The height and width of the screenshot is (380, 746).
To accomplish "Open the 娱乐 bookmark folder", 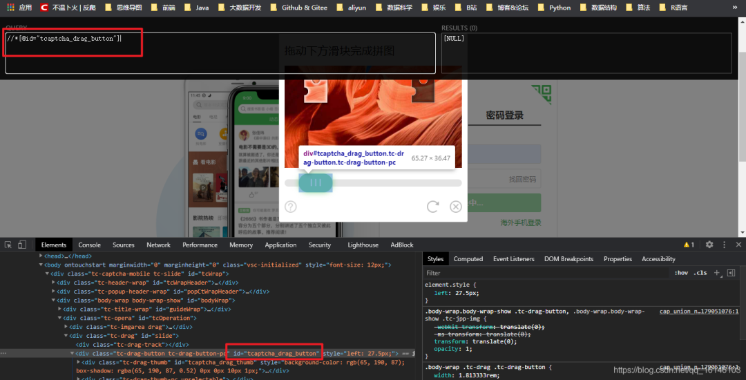I will click(x=434, y=8).
